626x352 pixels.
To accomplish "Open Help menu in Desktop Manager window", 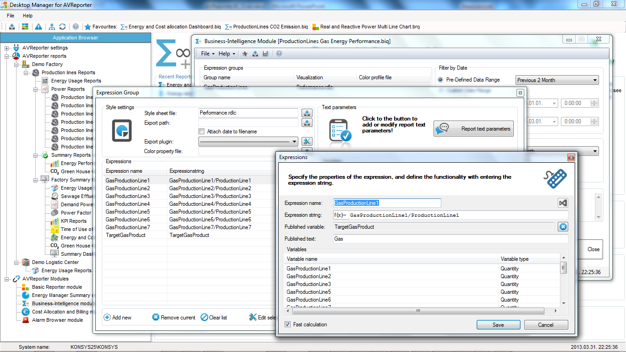I will (27, 16).
